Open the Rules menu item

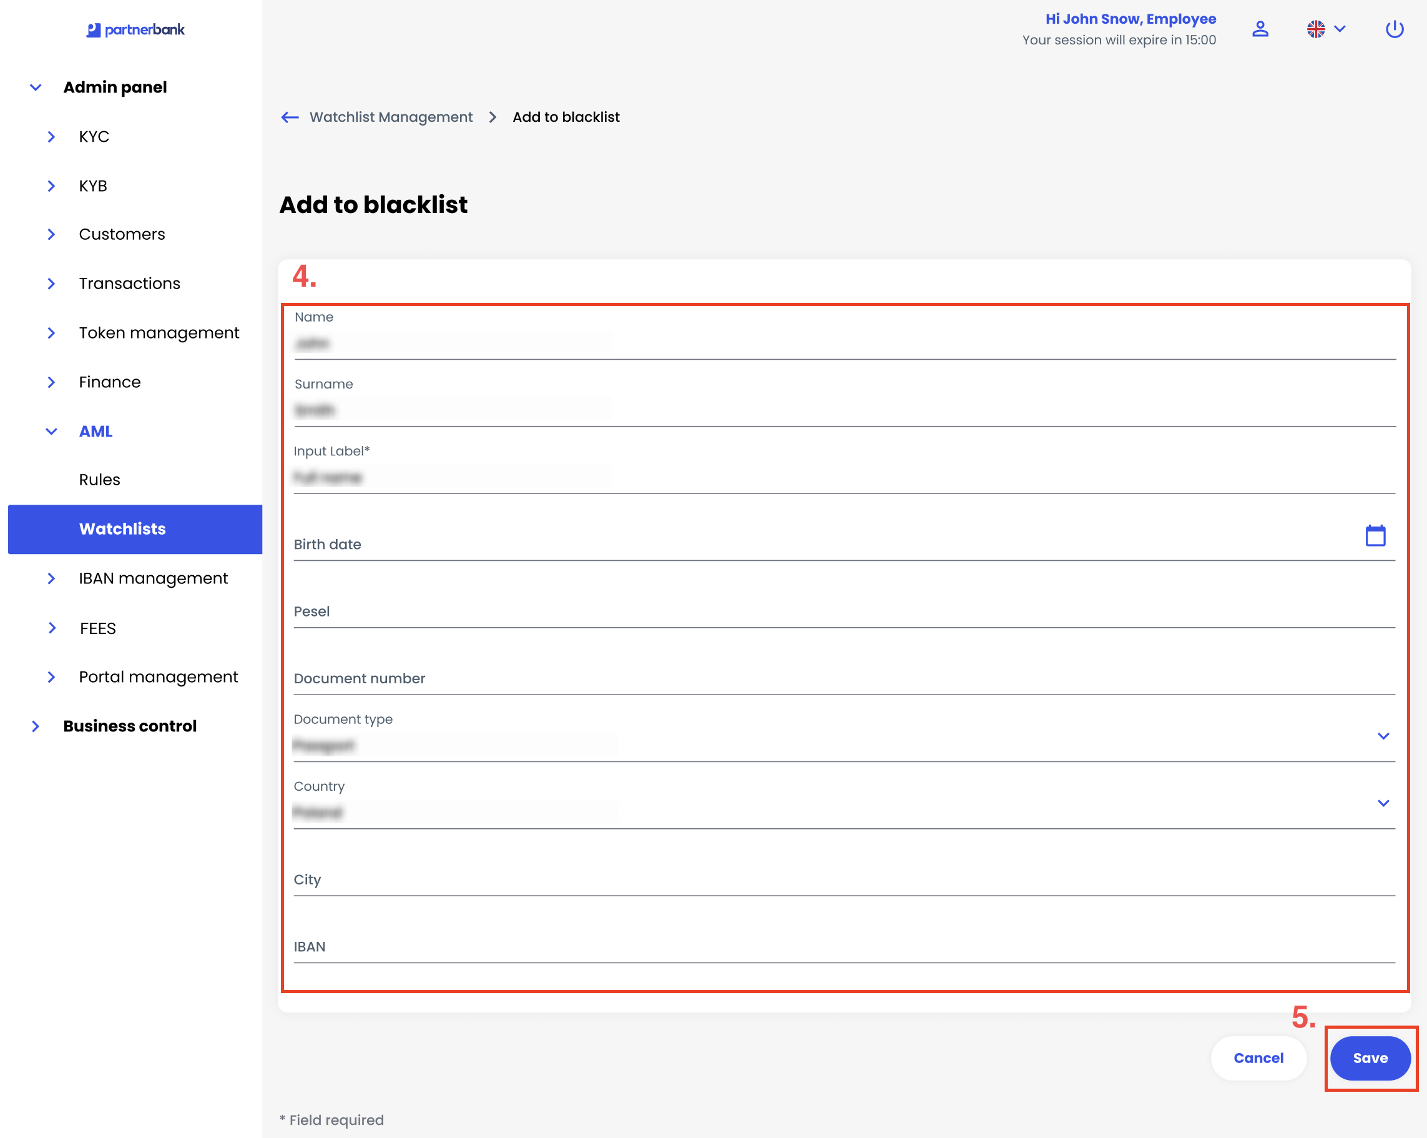point(99,480)
